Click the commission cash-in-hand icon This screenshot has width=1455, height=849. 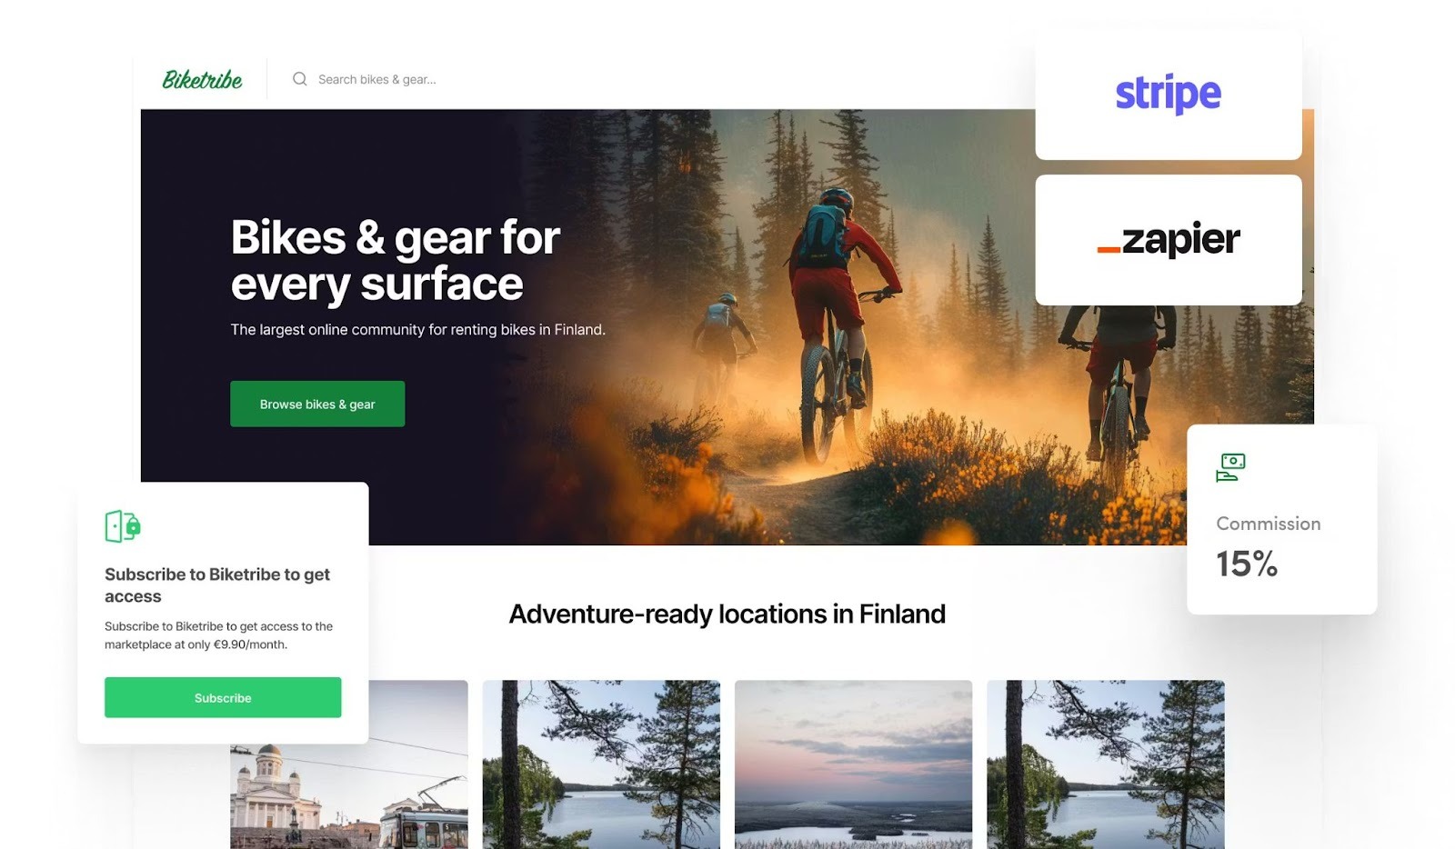coord(1230,467)
